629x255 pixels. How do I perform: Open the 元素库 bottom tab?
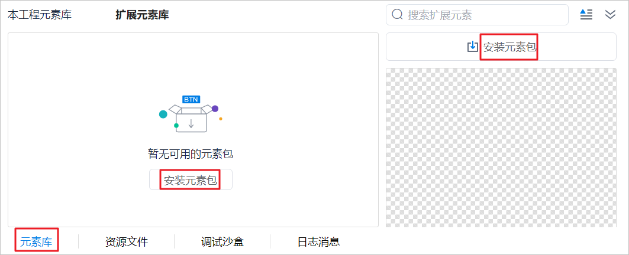tap(37, 242)
